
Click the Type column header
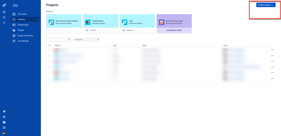pyautogui.click(x=144, y=46)
